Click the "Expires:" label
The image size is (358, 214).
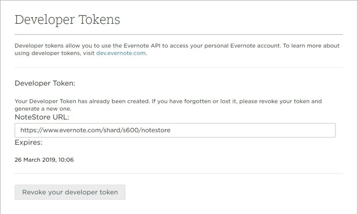tap(29, 142)
